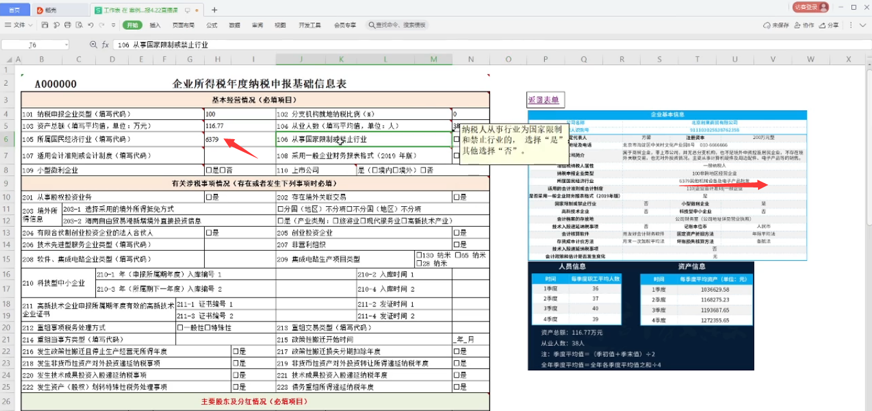The image size is (872, 411).
Task: Click the fx insert function icon
Action: (105, 44)
